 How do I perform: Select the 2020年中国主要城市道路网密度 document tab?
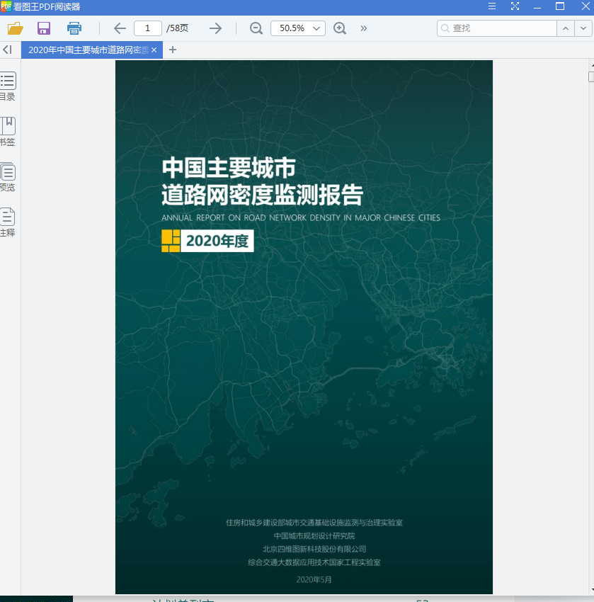pyautogui.click(x=87, y=50)
